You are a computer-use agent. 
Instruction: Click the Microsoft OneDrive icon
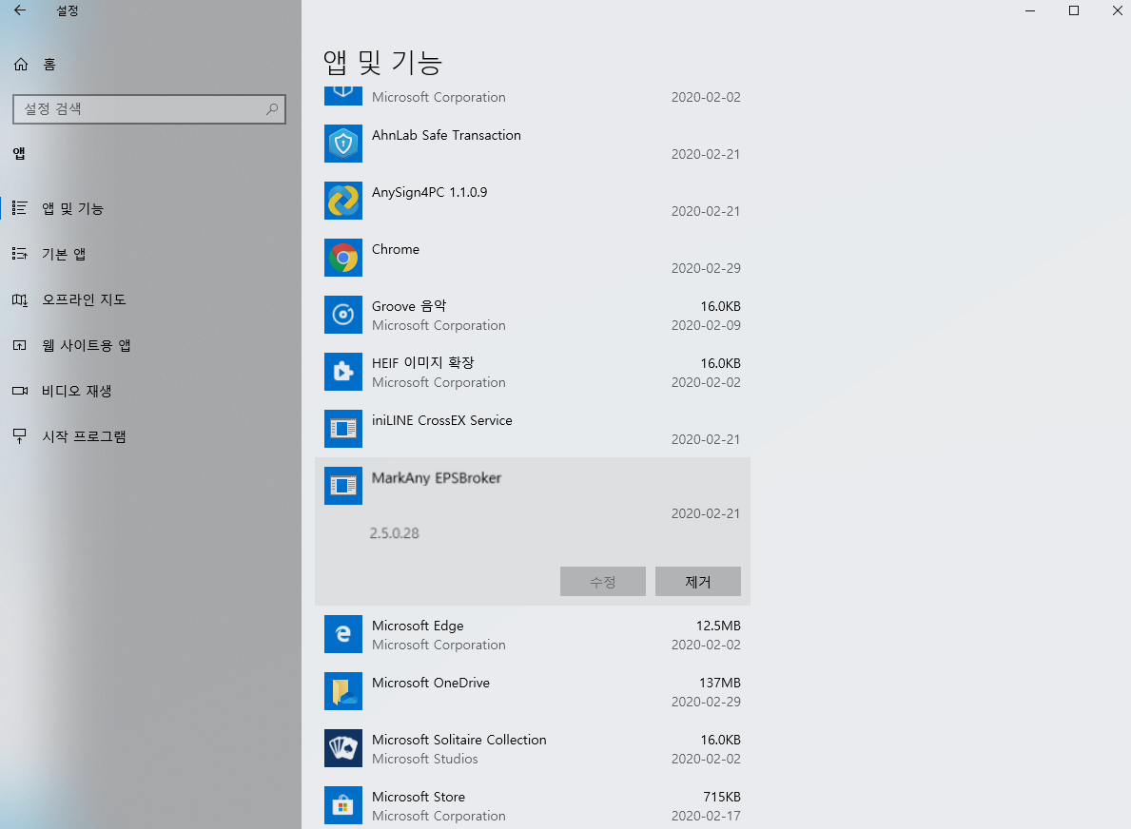343,690
